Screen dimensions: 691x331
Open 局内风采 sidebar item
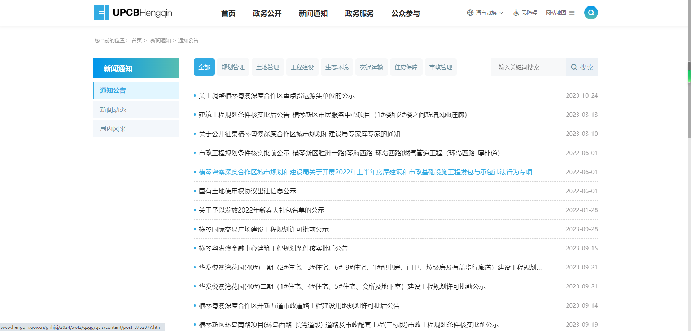113,129
